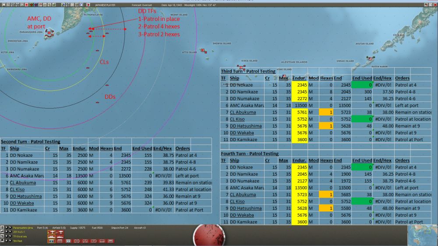Screen dimensions: 438x246
Task: Toggle the large warship silhouette filter button
Action: coord(51,236)
